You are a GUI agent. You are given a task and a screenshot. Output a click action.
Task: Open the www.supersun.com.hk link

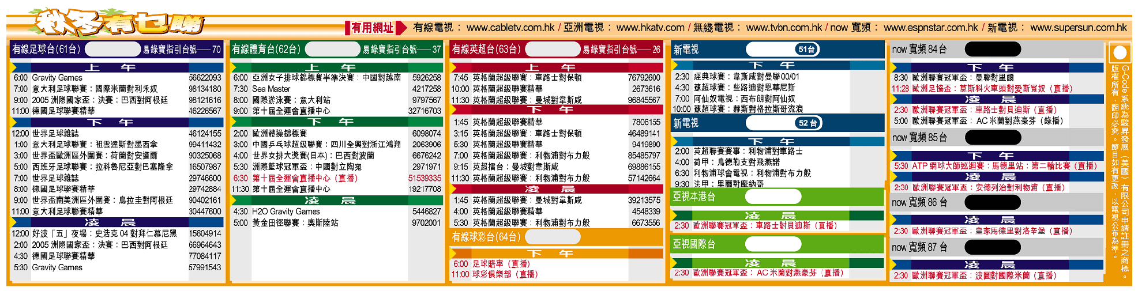(x=1078, y=28)
